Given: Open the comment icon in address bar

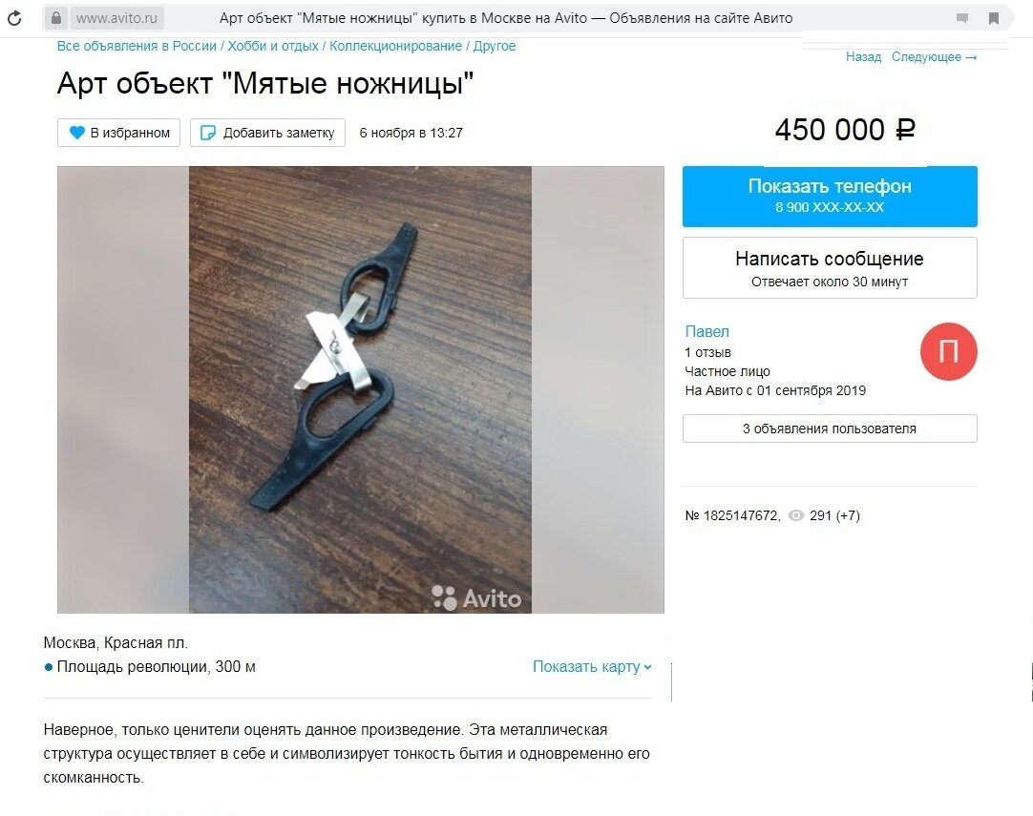Looking at the screenshot, I should point(962,18).
